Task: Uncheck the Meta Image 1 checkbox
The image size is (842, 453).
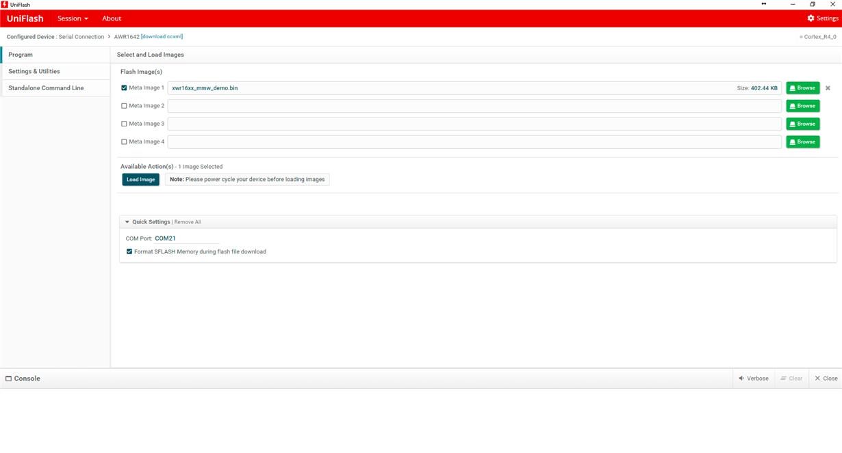Action: click(x=124, y=88)
